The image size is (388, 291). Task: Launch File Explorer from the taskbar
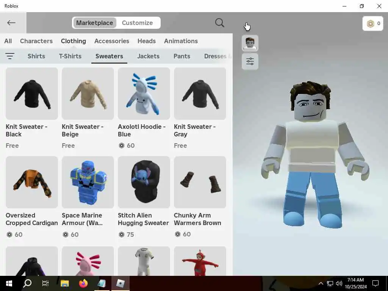64,283
